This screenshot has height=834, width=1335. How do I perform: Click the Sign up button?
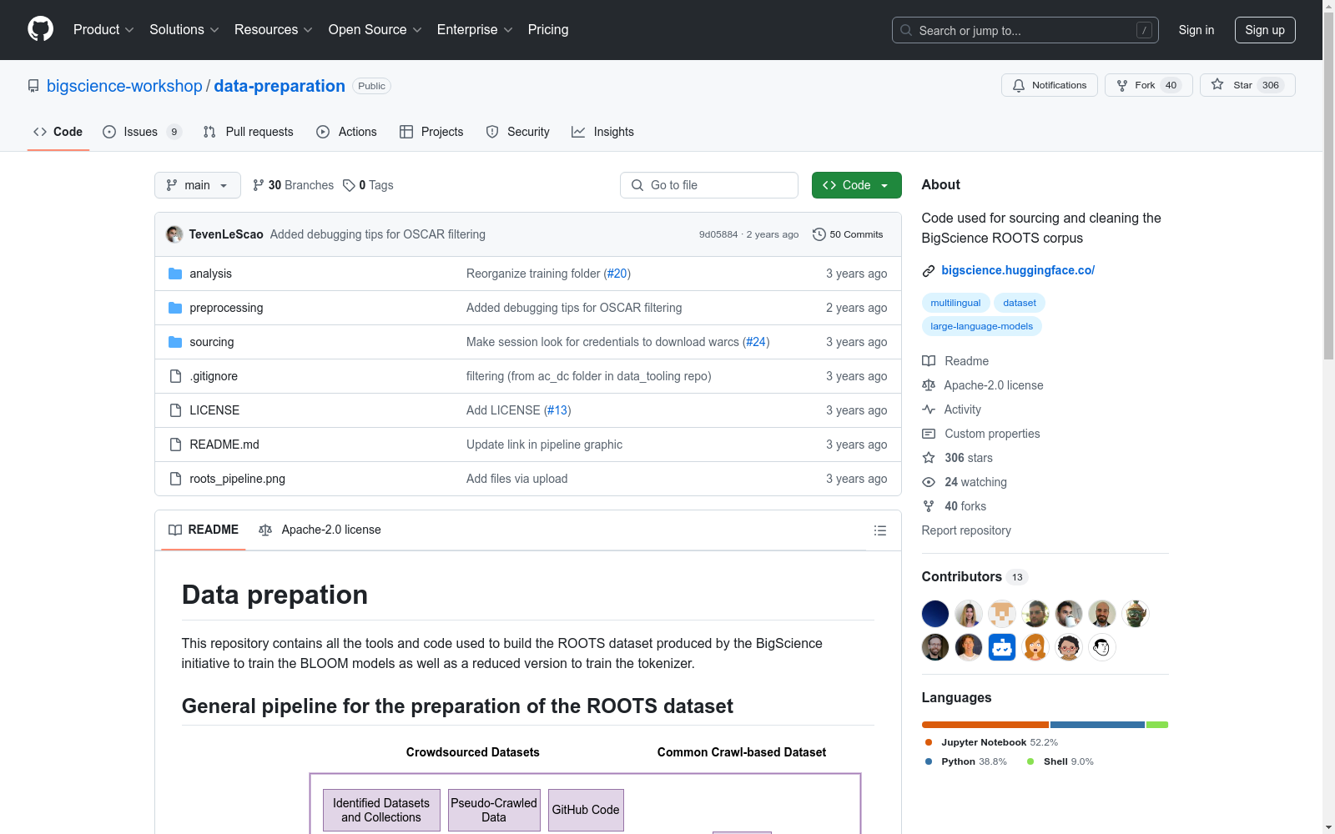(x=1265, y=30)
